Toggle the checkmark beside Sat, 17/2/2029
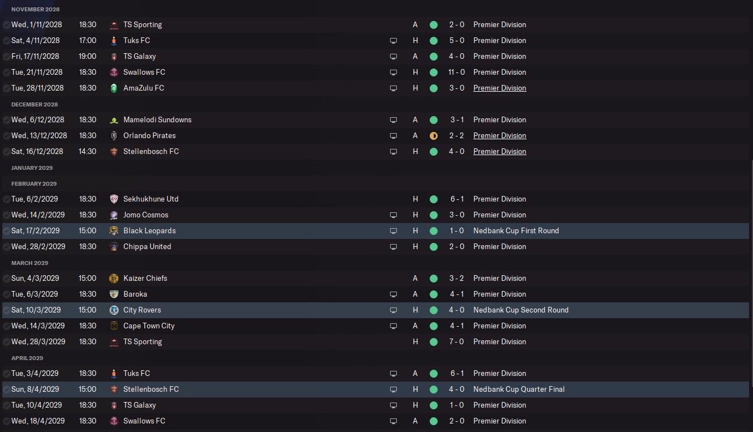 click(6, 231)
